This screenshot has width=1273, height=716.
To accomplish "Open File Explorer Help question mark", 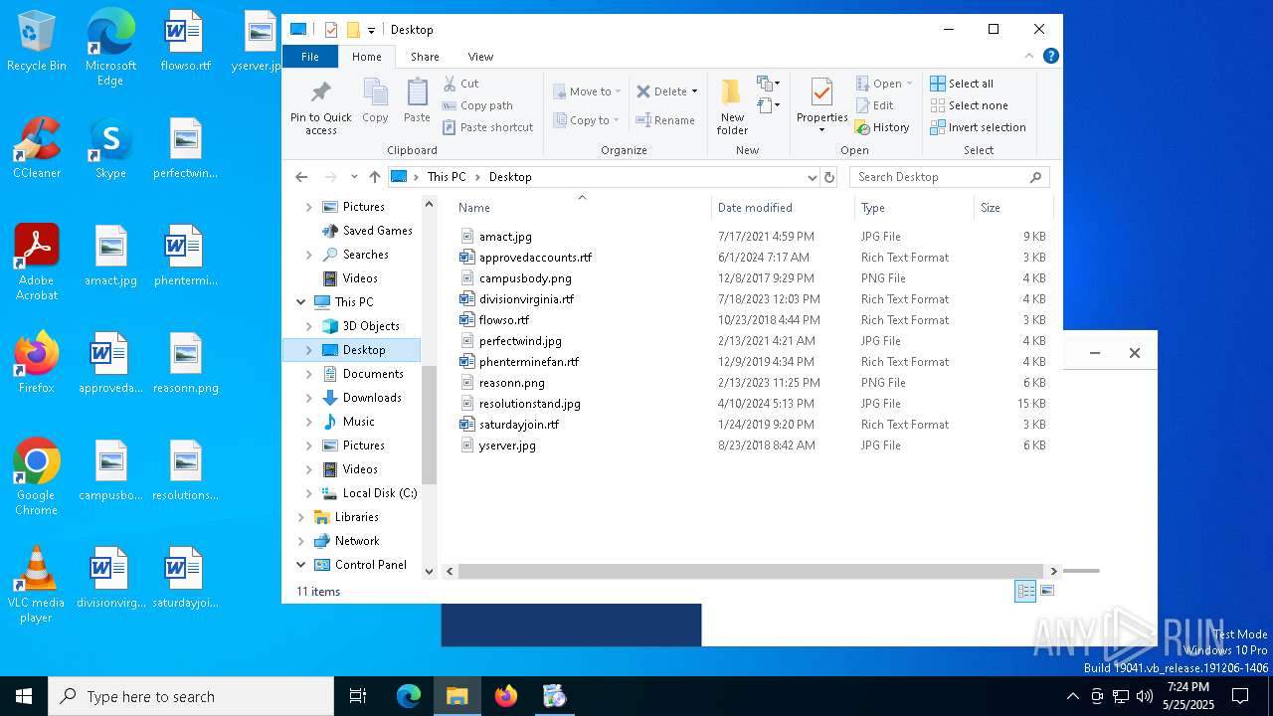I will (x=1050, y=56).
